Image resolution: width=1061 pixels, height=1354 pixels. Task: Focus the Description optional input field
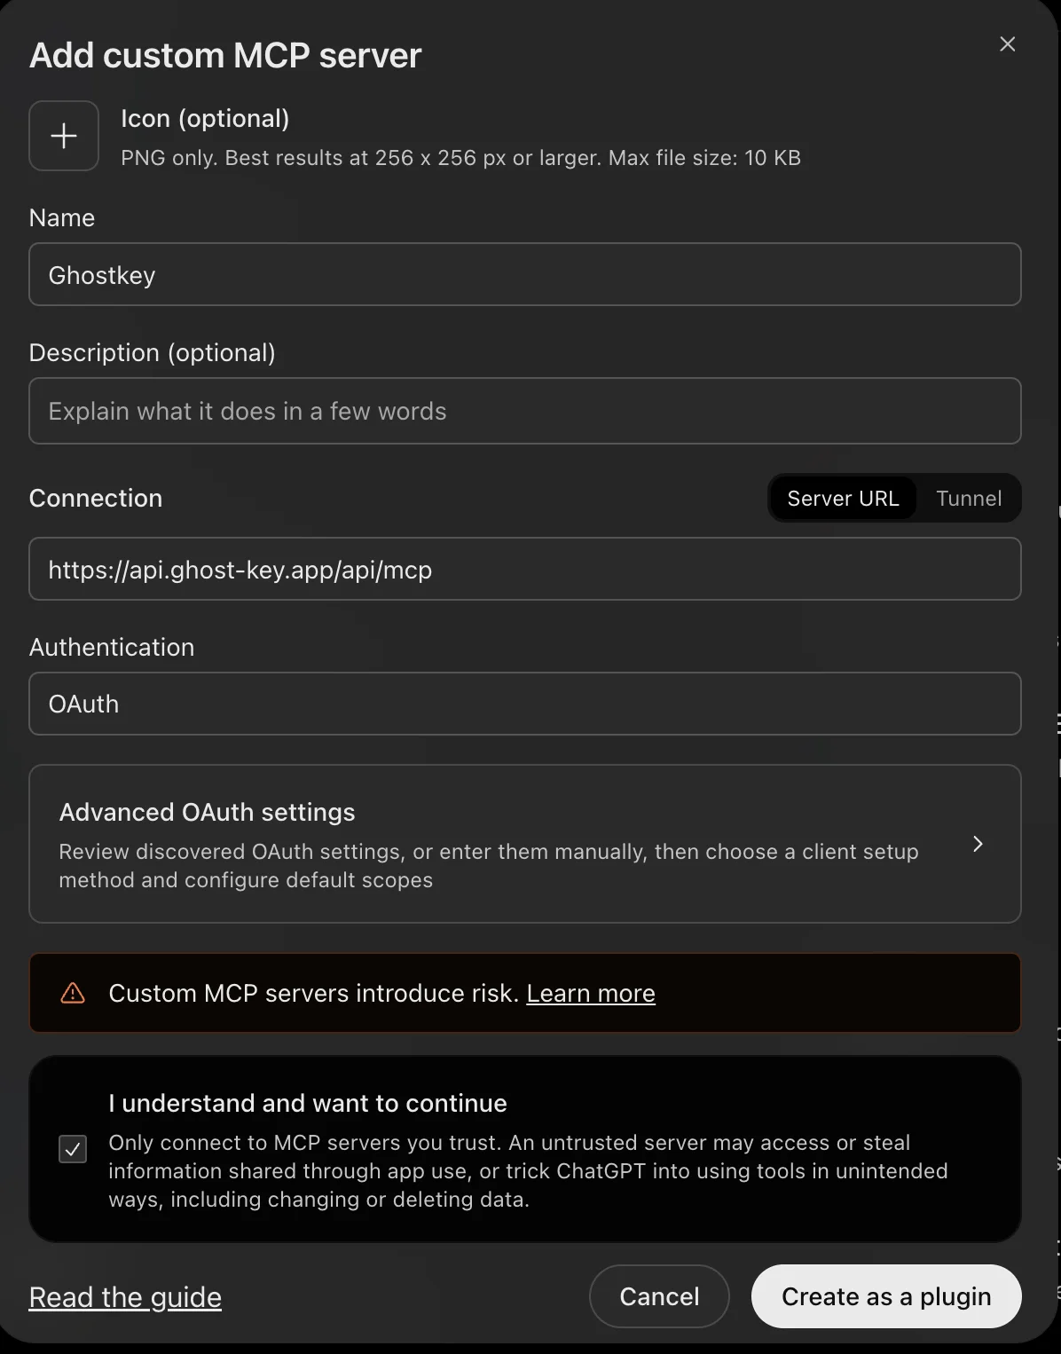coord(525,411)
